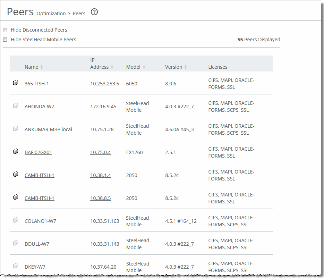
Task: Select the appliance icon beside BAFI02GX01
Action: click(15, 152)
